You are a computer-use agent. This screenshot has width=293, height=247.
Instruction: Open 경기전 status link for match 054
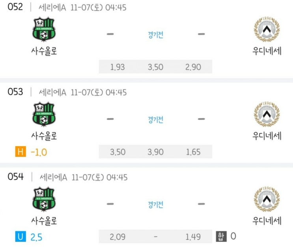pyautogui.click(x=156, y=205)
